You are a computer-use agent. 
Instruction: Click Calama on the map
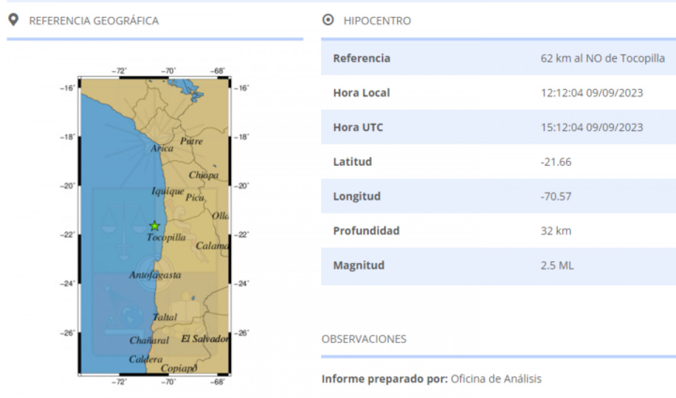(212, 246)
